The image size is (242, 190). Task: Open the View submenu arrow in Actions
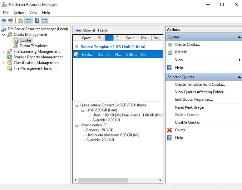(240, 60)
